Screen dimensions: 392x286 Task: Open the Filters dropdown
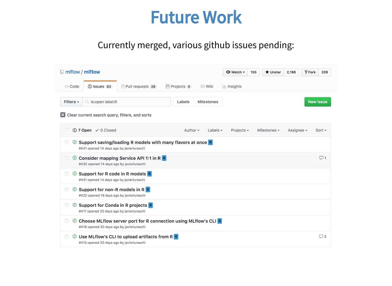tap(71, 102)
